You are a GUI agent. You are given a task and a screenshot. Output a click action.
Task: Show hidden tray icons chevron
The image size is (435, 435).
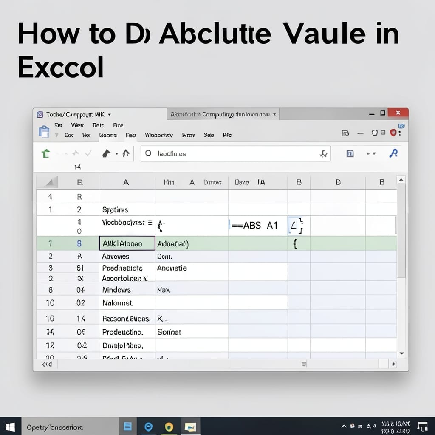344,426
